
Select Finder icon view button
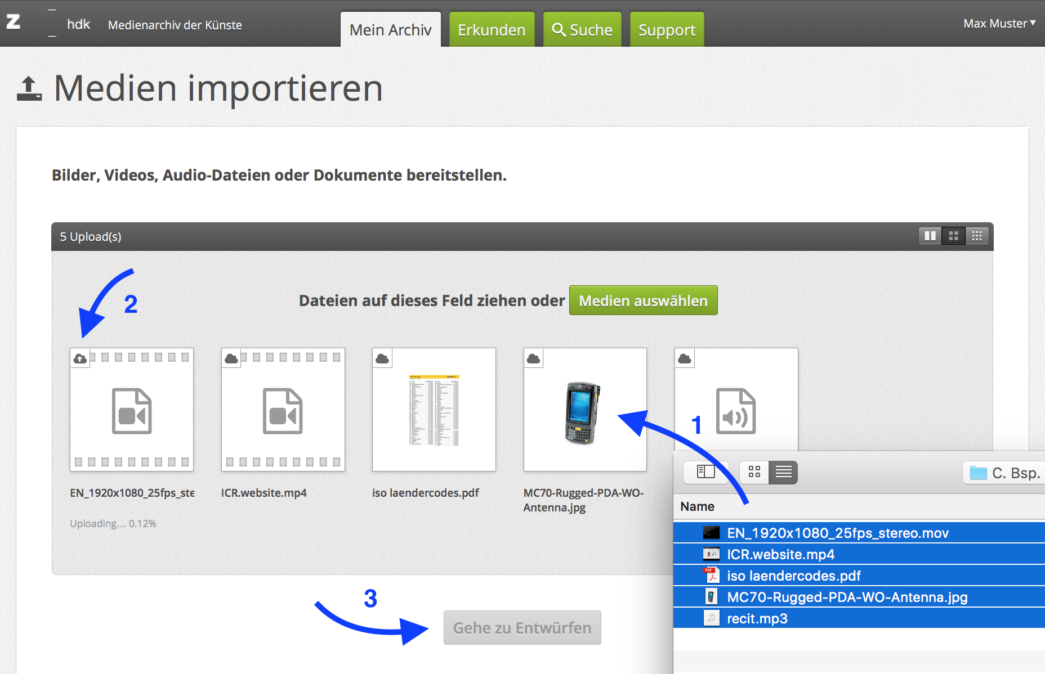[754, 472]
